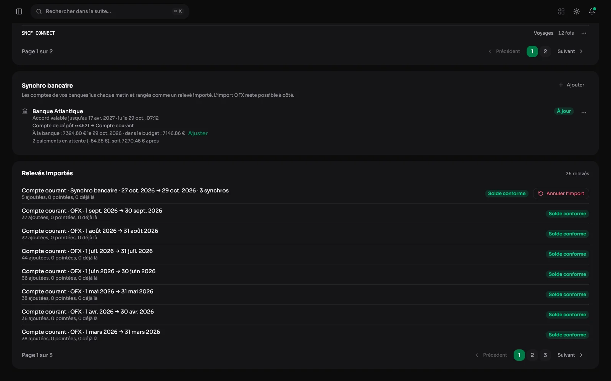
Task: Open the notifications bell
Action: coord(592,11)
